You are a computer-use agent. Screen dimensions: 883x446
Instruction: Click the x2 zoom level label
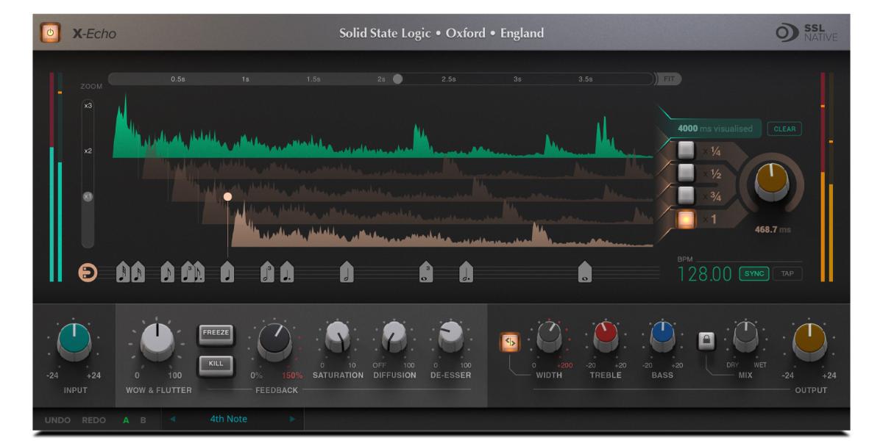point(88,151)
